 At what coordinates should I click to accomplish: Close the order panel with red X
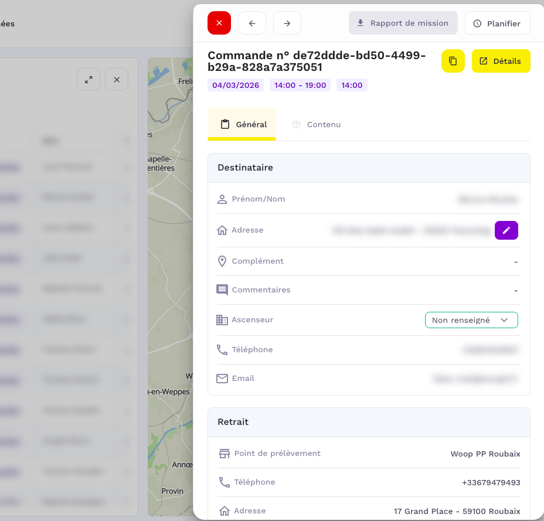(x=219, y=23)
